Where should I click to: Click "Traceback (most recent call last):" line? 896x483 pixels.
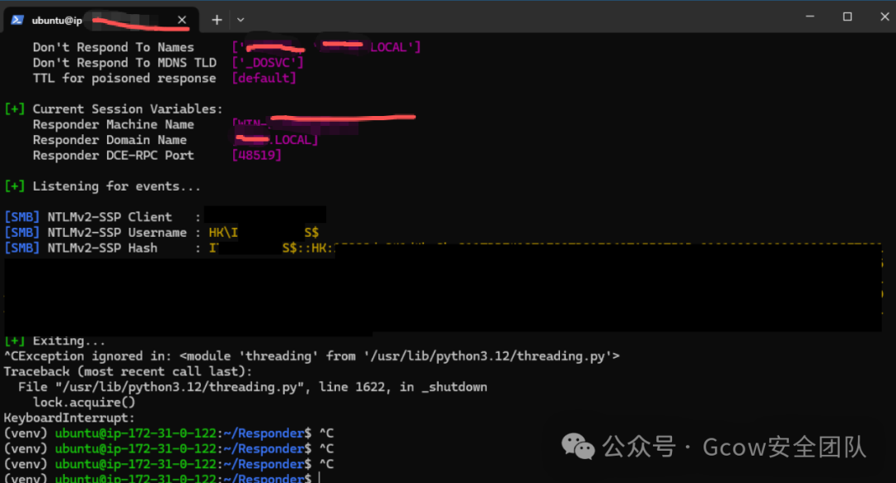tap(128, 372)
